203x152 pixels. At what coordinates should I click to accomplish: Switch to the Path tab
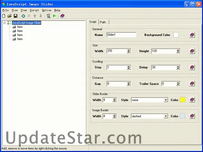(103, 22)
